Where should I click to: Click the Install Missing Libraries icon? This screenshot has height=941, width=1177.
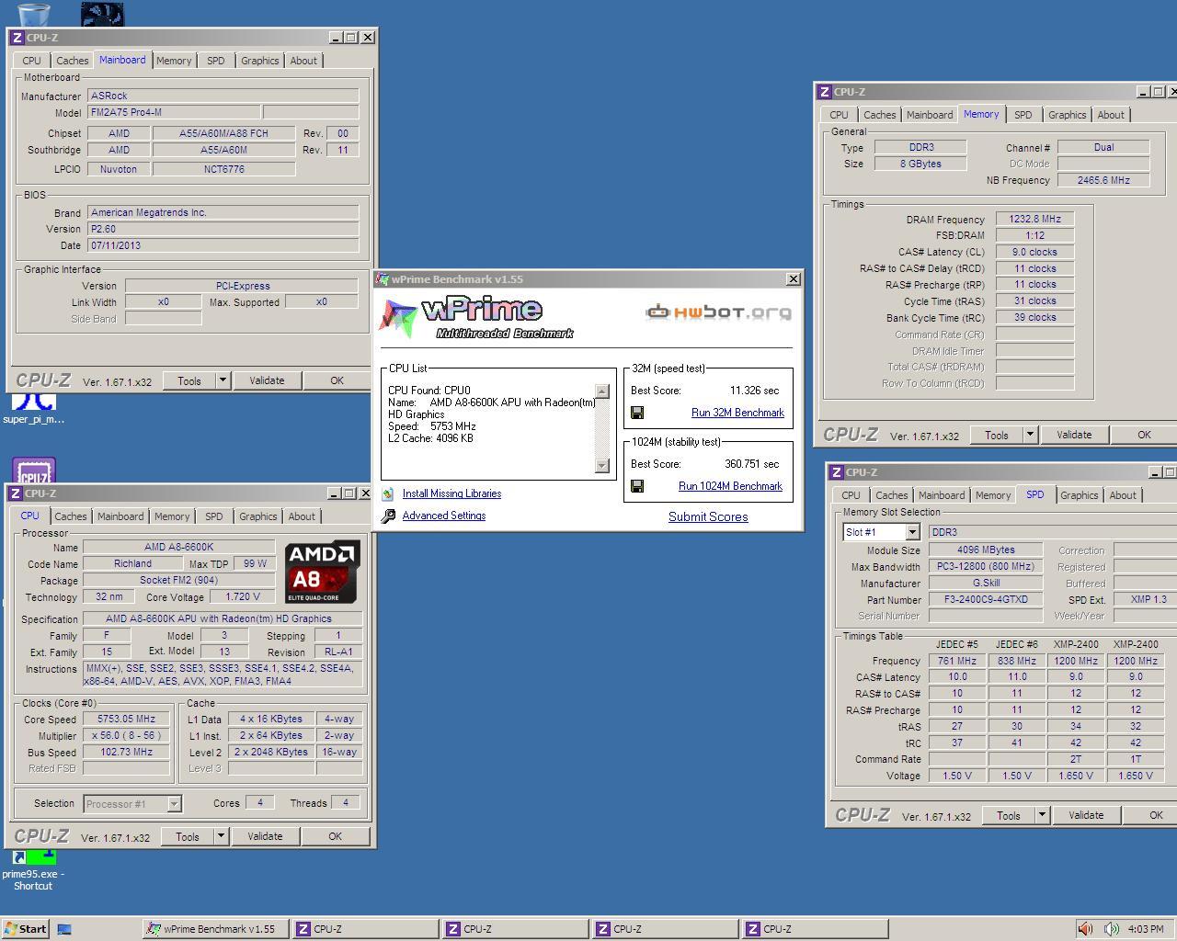tap(388, 493)
